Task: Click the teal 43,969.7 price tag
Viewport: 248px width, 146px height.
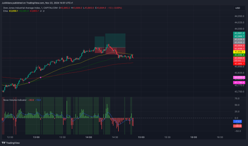Action: click(239, 36)
